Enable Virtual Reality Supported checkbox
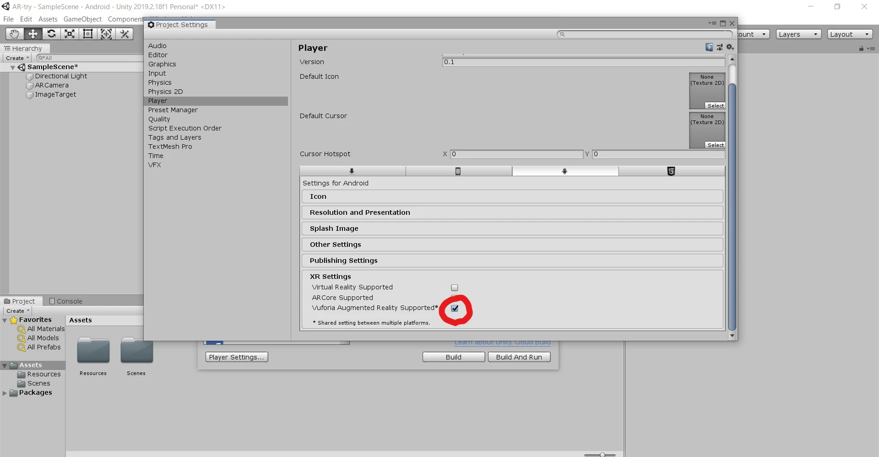 [x=455, y=288]
